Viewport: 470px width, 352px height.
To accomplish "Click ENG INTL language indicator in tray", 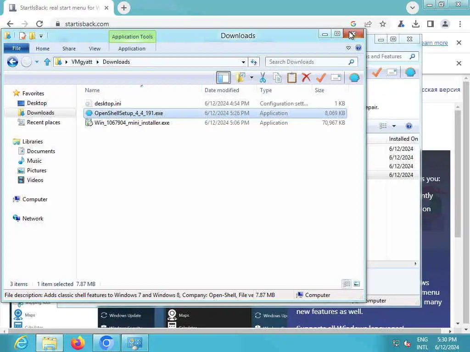I will click(422, 343).
